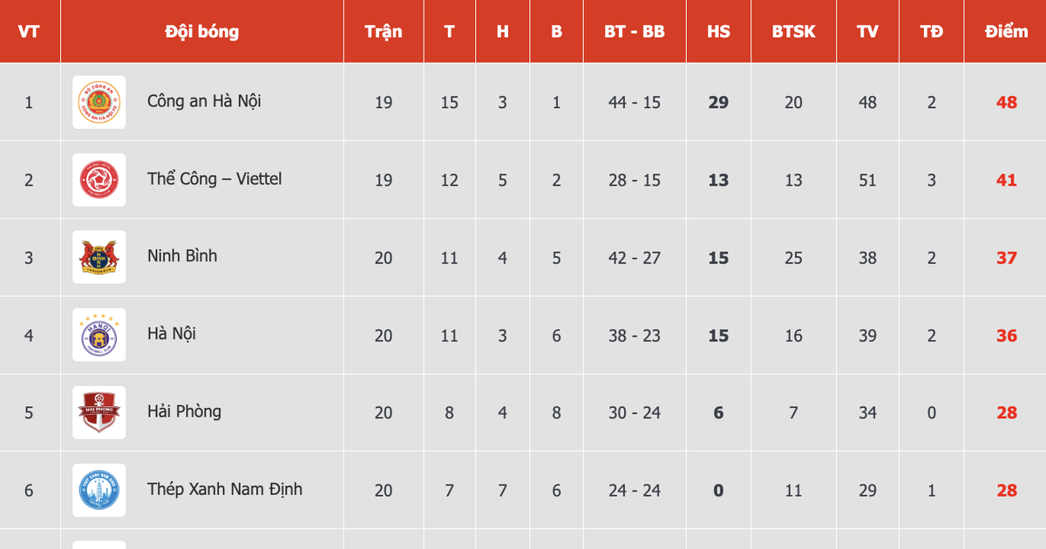Click the Đội bóng column header
This screenshot has height=549, width=1046.
click(201, 31)
